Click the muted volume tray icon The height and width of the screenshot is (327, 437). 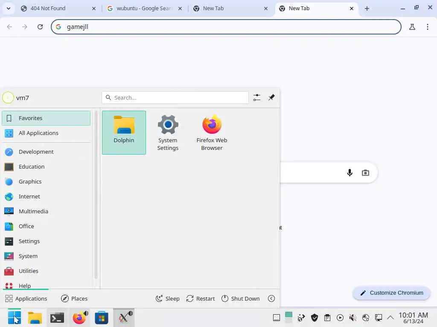tap(353, 318)
